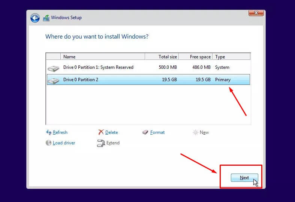The width and height of the screenshot is (295, 202).
Task: Click the Extend partition icon
Action: click(101, 143)
